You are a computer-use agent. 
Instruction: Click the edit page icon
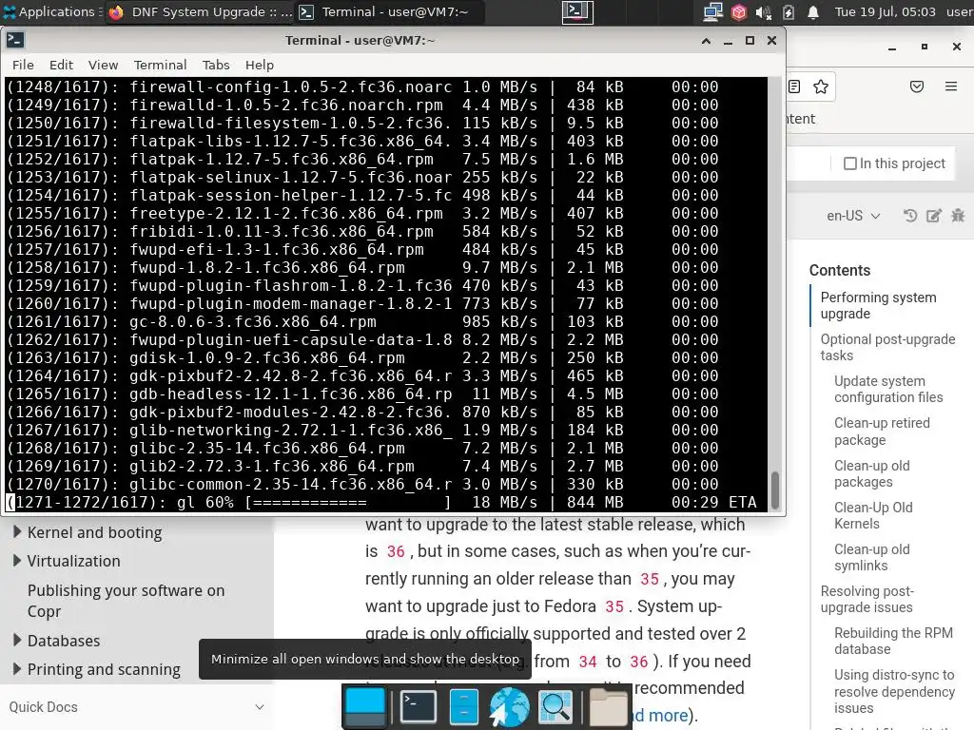click(934, 216)
